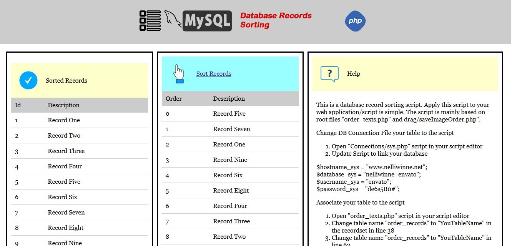Viewport: 512px width, 246px height.
Task: Click Id 5 cell in Sorted Records
Action: pos(17,182)
